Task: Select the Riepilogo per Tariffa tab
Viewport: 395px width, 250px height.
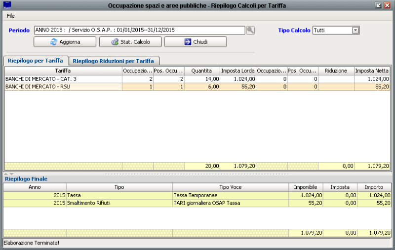Action: [x=35, y=61]
